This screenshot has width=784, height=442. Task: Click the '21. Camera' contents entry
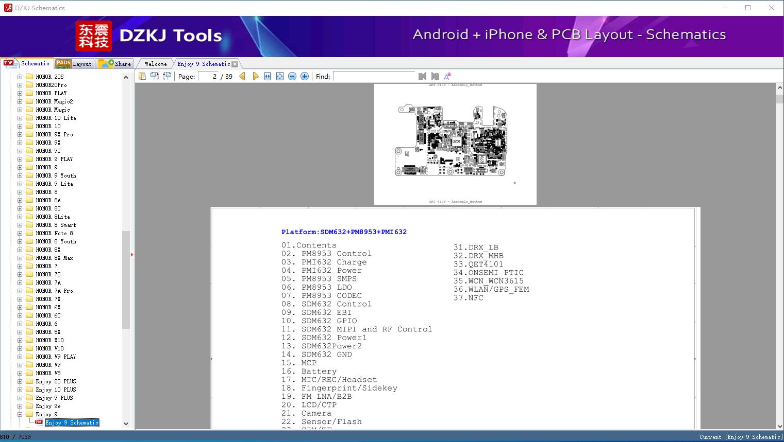point(306,414)
